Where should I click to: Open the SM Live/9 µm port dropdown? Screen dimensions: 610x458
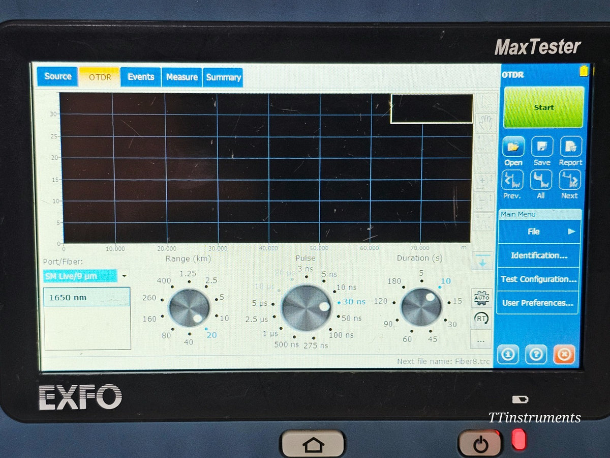[x=86, y=276]
